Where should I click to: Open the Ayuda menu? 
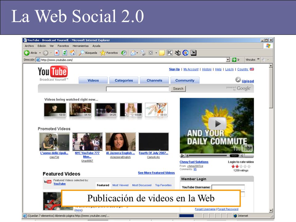(x=96, y=46)
